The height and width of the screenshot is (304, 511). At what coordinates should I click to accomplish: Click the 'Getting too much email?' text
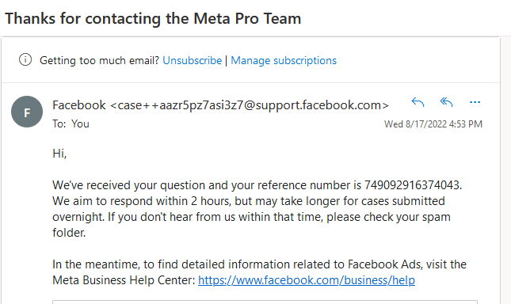click(x=99, y=60)
